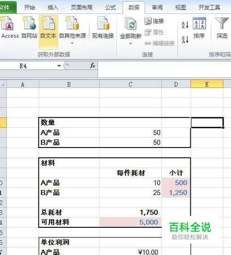
Task: Click the select-all corner triangle
Action: pos(3,84)
